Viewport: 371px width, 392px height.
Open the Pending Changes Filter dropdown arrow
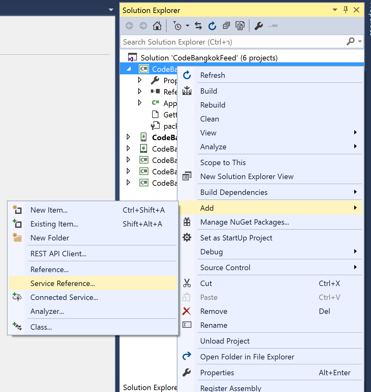click(x=187, y=26)
